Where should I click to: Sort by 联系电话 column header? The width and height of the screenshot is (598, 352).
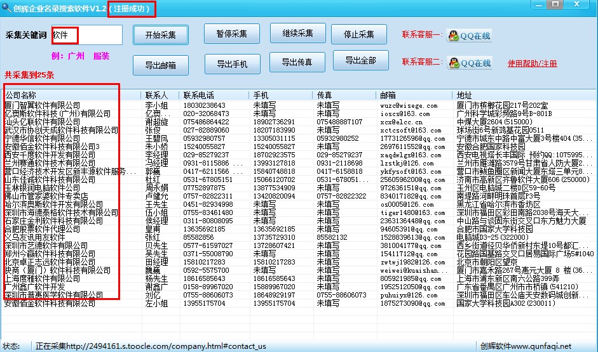(x=215, y=95)
